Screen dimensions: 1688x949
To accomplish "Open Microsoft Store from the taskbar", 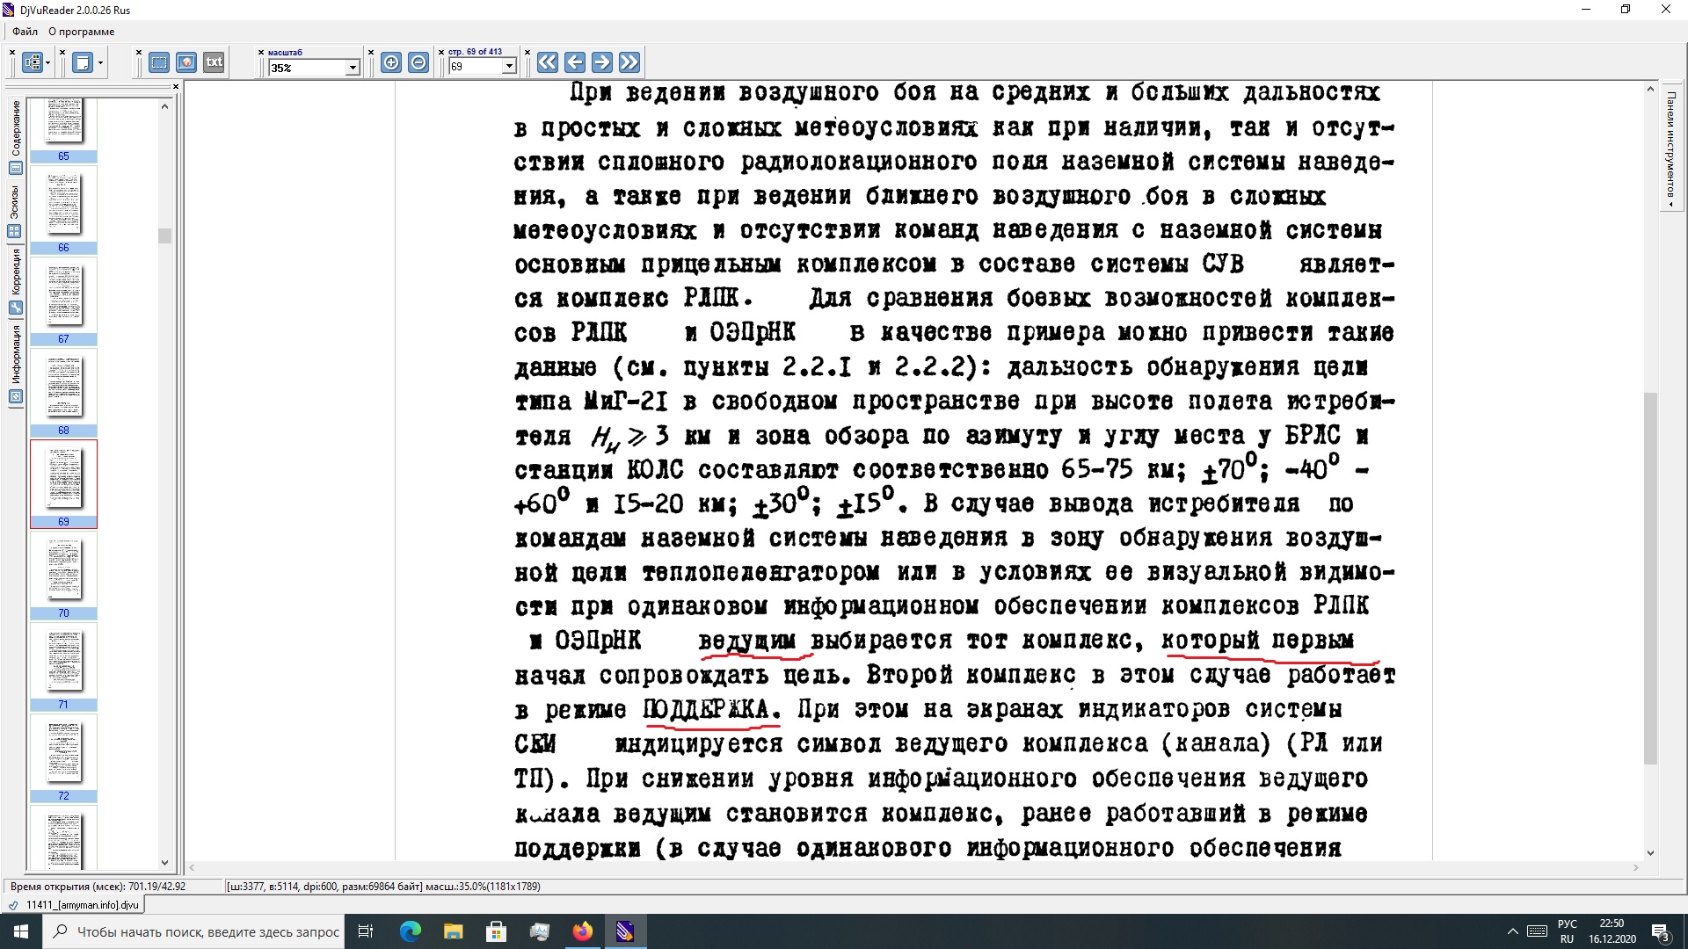I will pos(497,931).
